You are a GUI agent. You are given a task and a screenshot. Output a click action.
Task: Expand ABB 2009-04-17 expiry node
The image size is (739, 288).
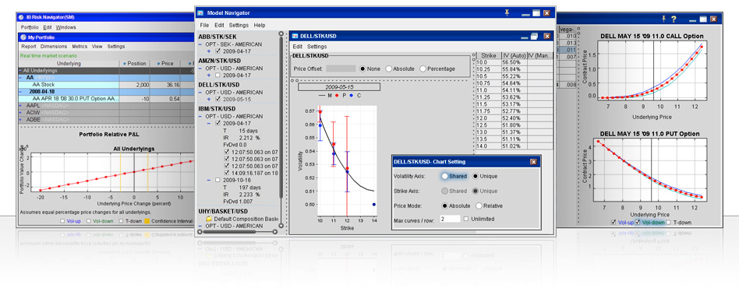(208, 51)
